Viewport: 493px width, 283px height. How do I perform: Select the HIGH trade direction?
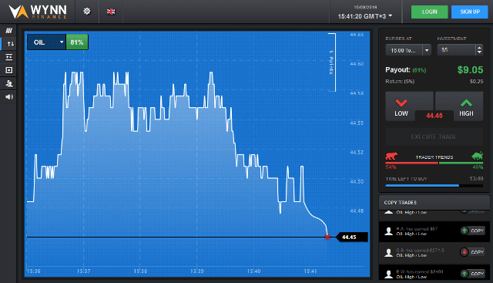click(466, 107)
